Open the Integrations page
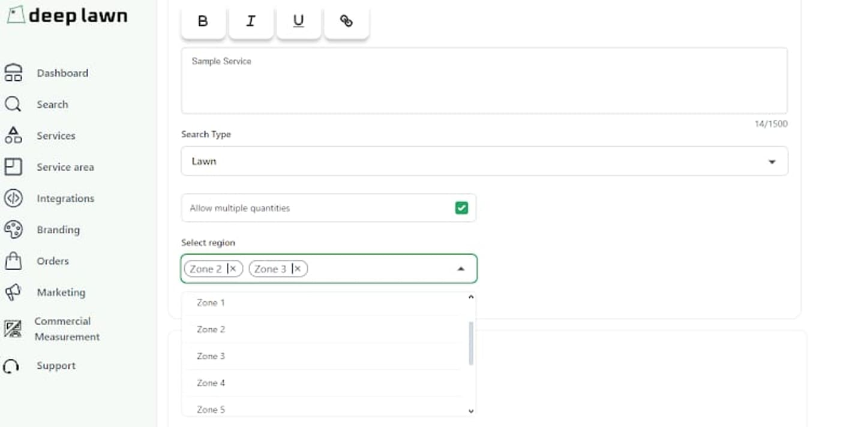 pos(65,198)
